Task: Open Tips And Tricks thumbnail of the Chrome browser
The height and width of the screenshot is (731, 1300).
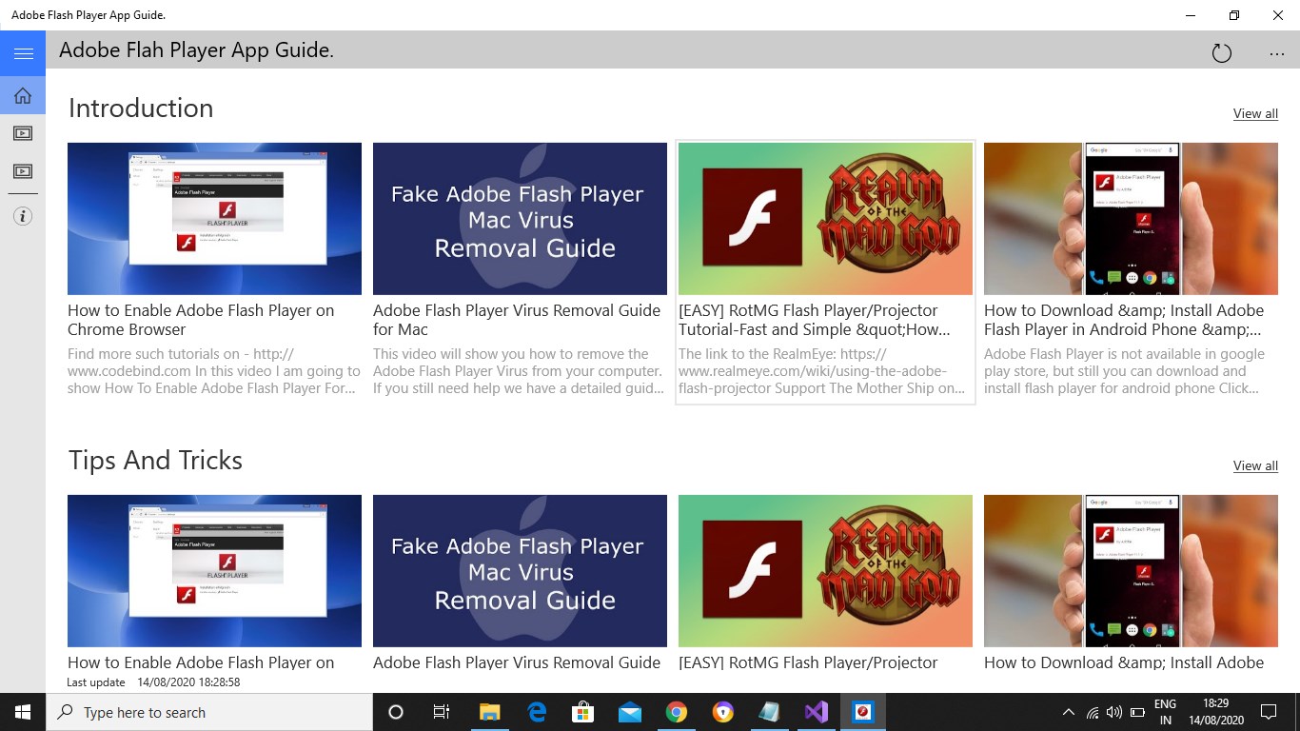Action: (x=214, y=571)
